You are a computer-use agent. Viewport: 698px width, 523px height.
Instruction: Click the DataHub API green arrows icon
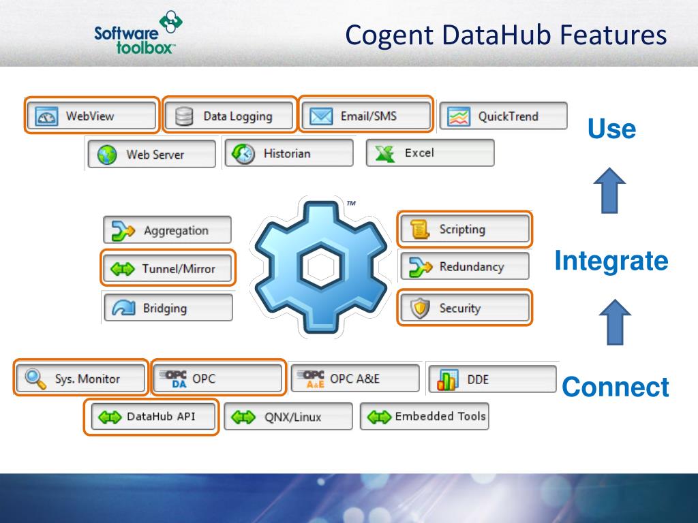pyautogui.click(x=110, y=417)
